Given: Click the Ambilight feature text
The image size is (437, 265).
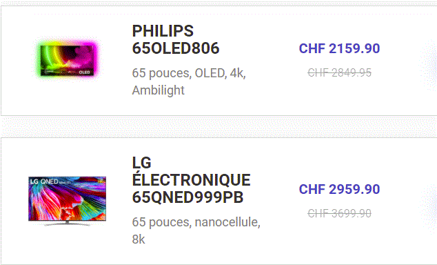Looking at the screenshot, I should coord(159,90).
